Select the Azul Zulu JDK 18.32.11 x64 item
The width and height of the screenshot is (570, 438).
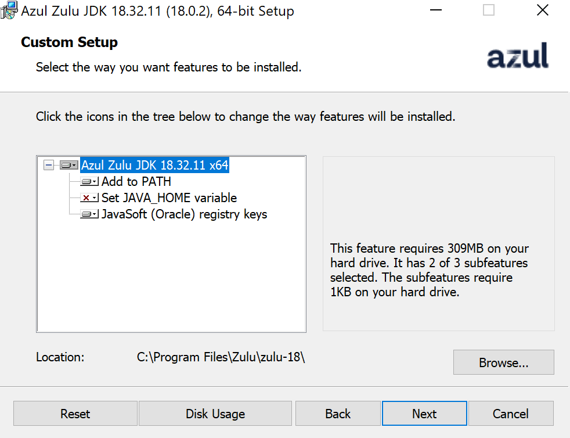pos(154,166)
